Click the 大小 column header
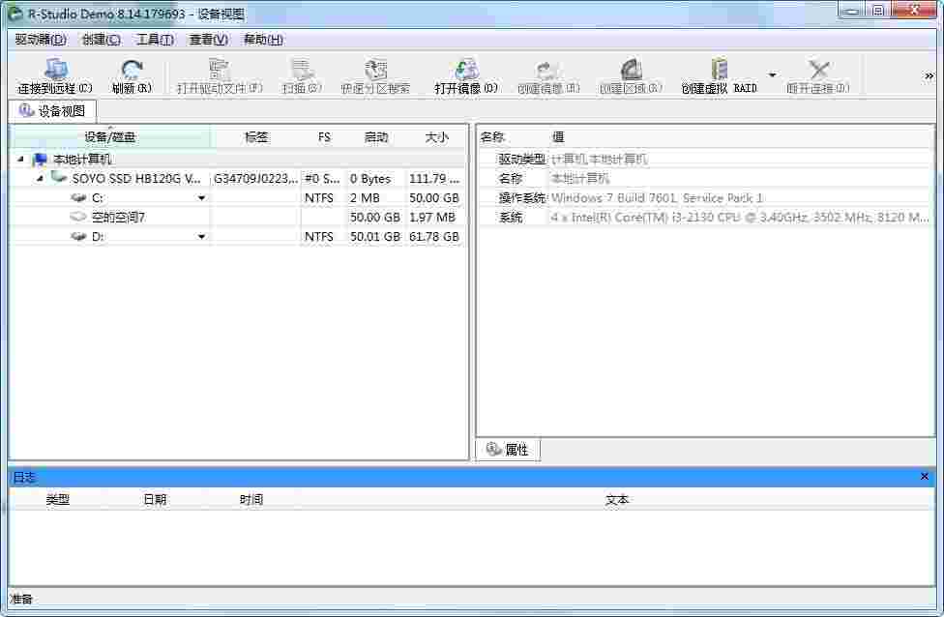Image resolution: width=944 pixels, height=617 pixels. click(435, 136)
